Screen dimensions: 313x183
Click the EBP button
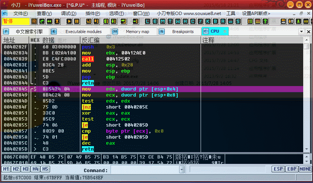[x=292, y=169]
